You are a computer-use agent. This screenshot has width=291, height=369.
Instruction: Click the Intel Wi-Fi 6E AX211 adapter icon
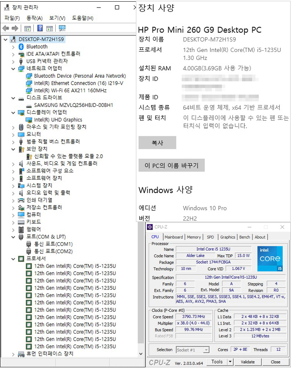[29, 91]
